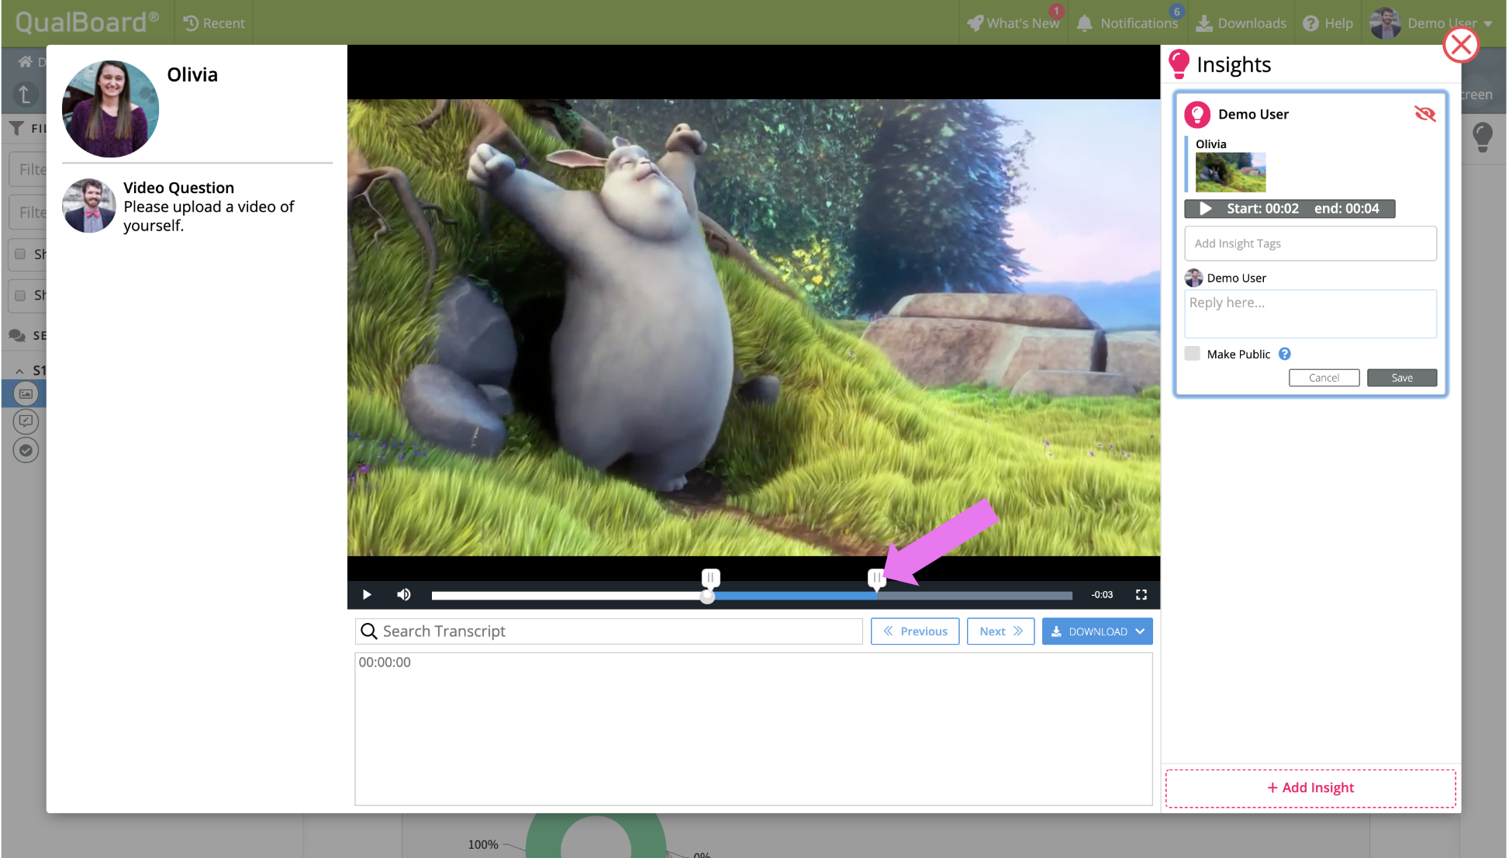
Task: Open the Downloads menu in top bar
Action: click(1241, 23)
